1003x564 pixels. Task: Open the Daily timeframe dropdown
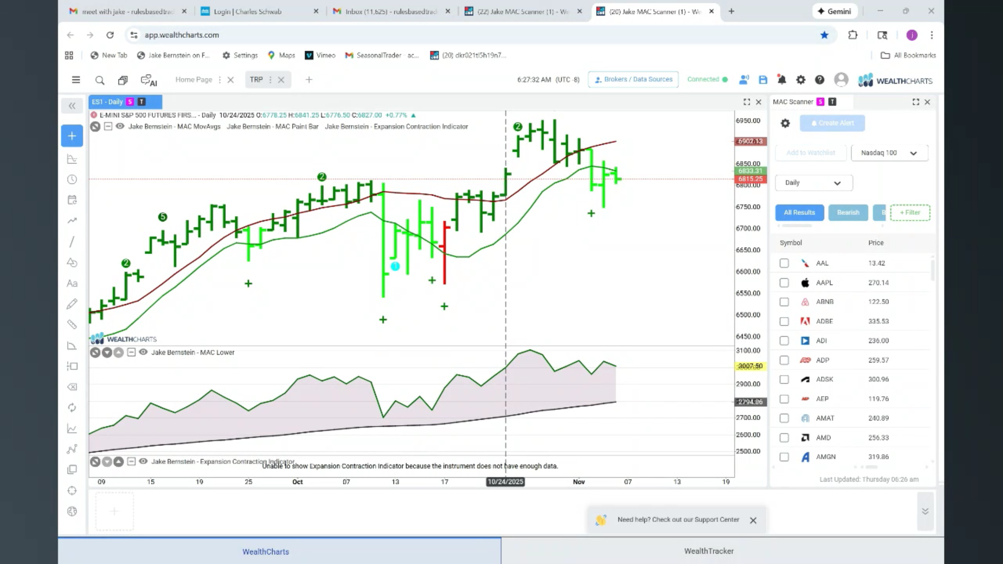813,183
